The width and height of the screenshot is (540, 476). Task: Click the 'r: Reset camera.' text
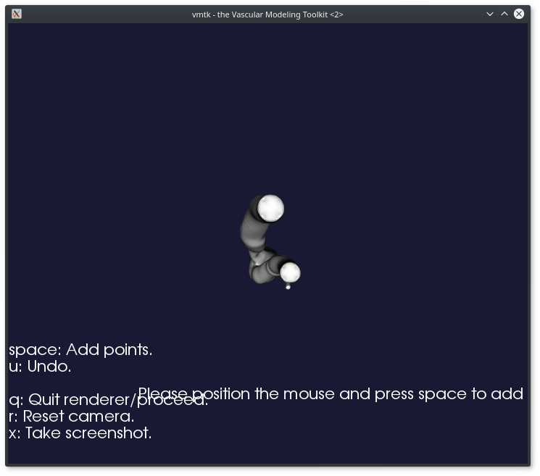(x=71, y=417)
